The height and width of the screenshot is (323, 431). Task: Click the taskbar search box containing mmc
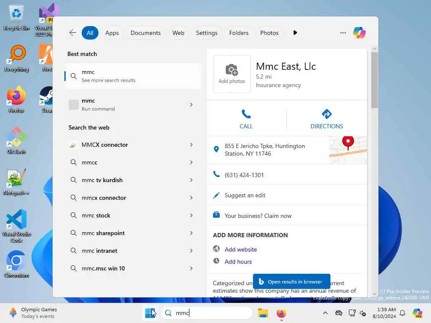[206, 313]
